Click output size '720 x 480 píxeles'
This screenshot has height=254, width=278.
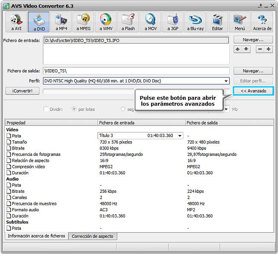(x=203, y=142)
